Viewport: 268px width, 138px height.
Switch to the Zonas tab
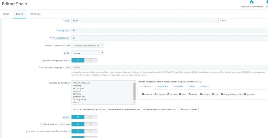6,14
